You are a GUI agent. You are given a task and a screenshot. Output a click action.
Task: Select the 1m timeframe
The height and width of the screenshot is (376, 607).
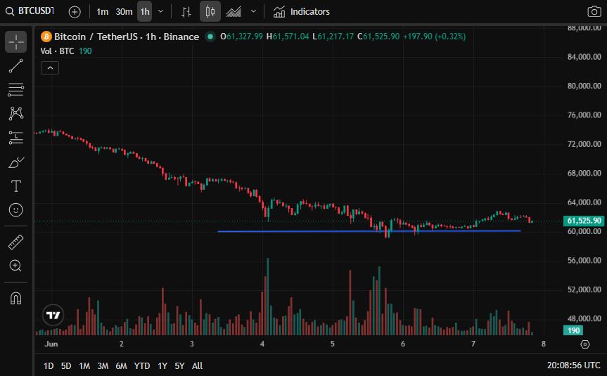pyautogui.click(x=102, y=12)
